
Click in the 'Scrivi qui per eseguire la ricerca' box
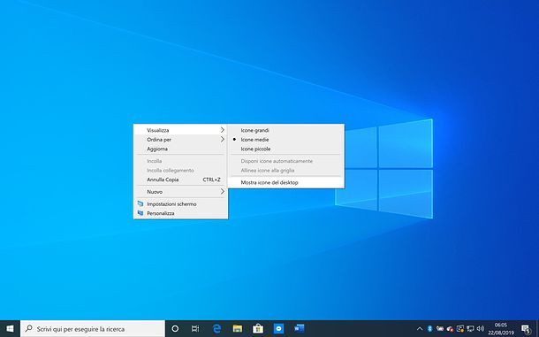pos(93,329)
